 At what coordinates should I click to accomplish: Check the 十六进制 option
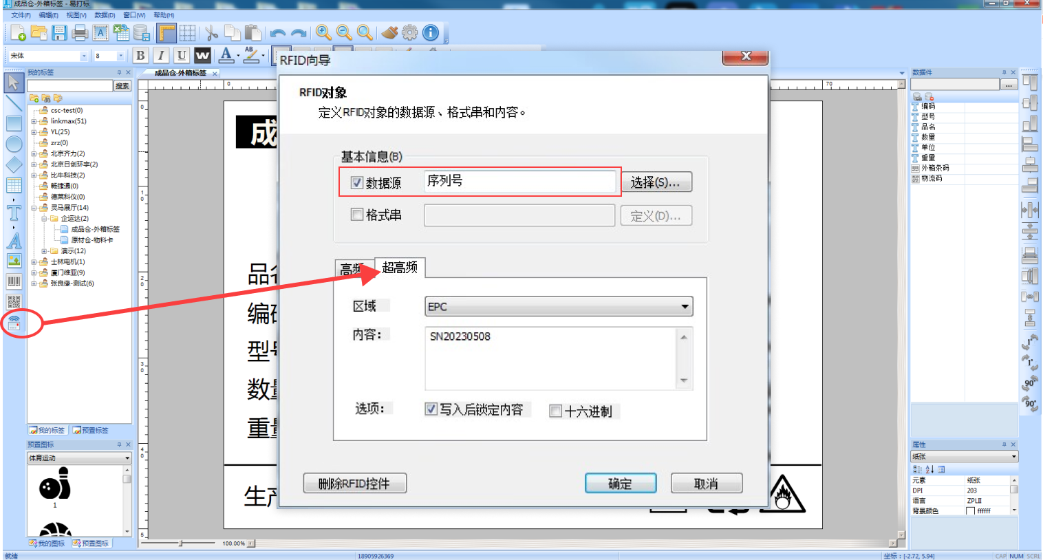[x=555, y=411]
